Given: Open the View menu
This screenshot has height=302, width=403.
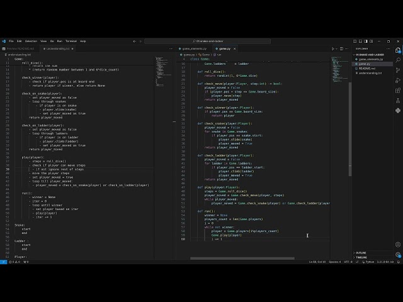Looking at the screenshot, I should pos(43,41).
